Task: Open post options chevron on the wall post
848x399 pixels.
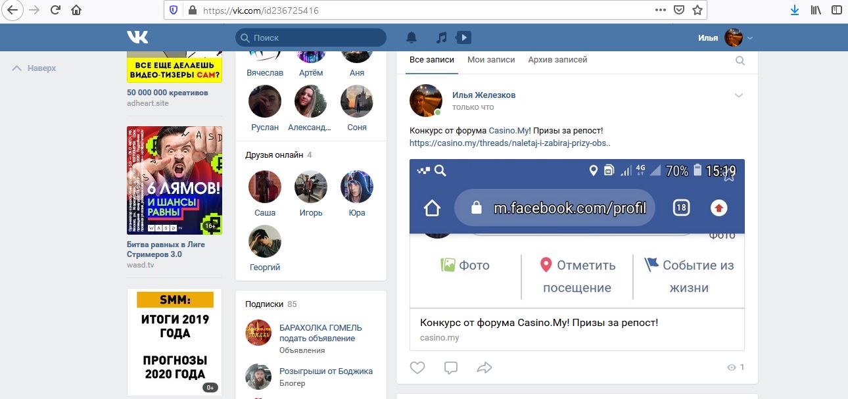Action: [739, 95]
